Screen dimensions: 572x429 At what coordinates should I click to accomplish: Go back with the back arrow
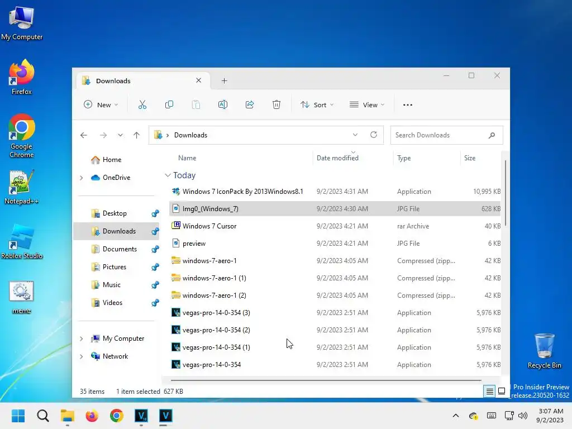84,135
